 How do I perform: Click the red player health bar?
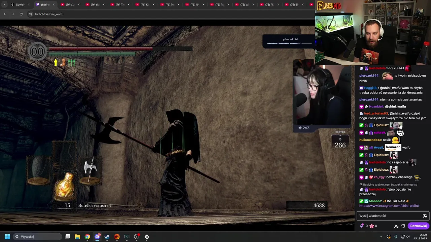(120, 49)
